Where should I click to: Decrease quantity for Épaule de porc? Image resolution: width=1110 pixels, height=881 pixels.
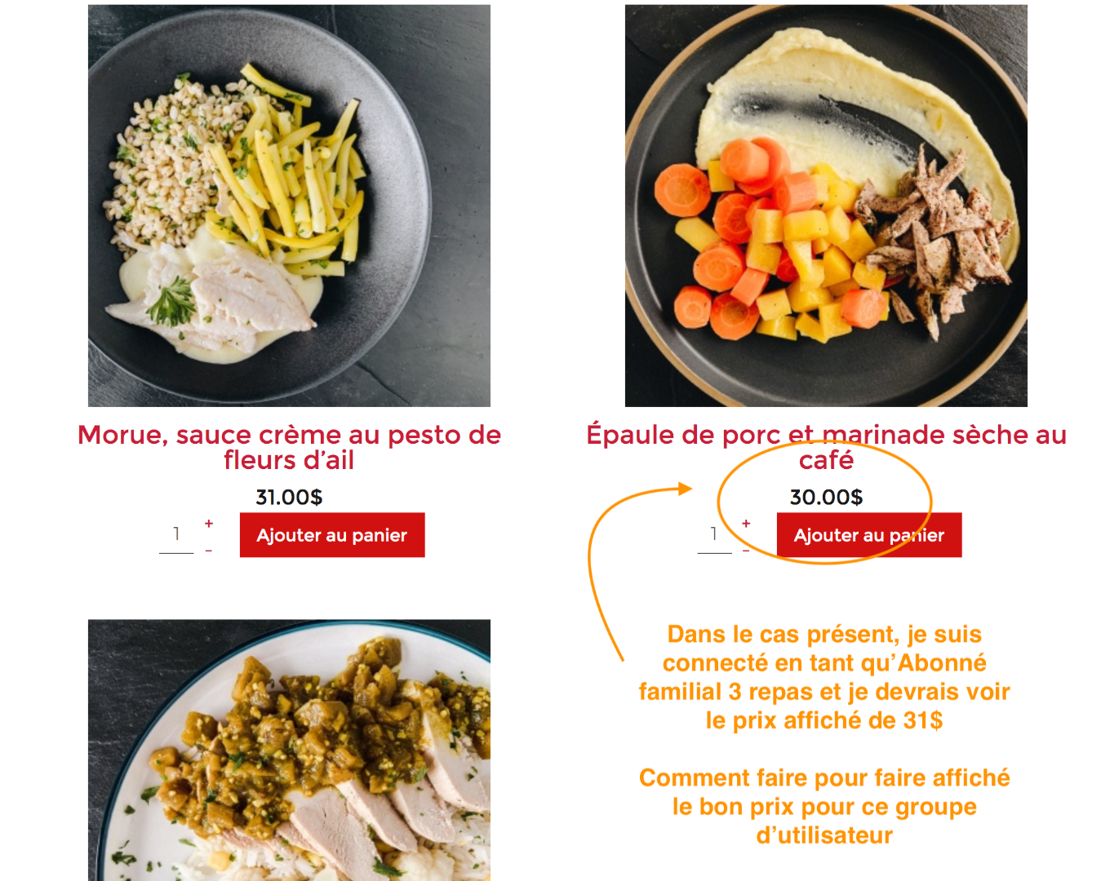click(x=746, y=551)
